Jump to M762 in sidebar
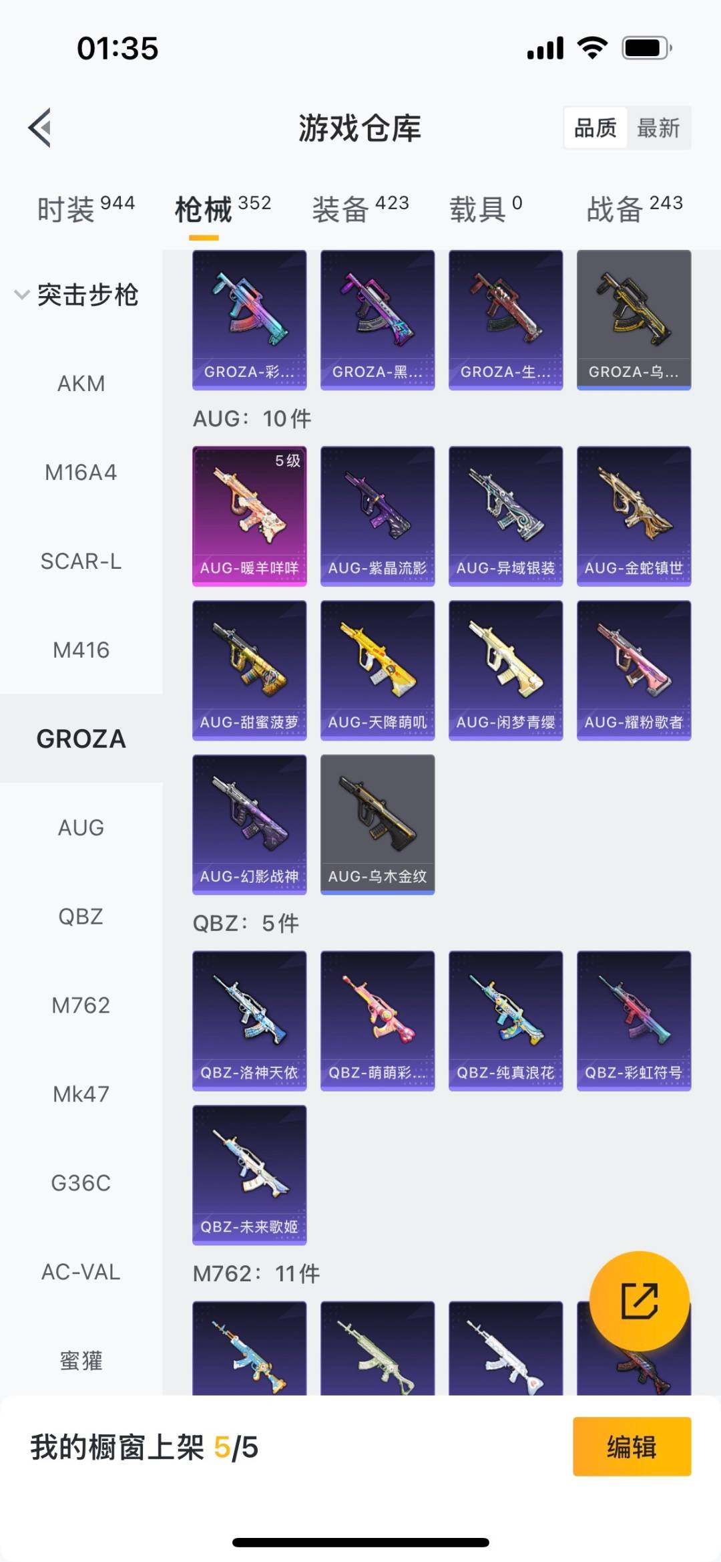Screen dimensions: 721x1562 pyautogui.click(x=81, y=1005)
